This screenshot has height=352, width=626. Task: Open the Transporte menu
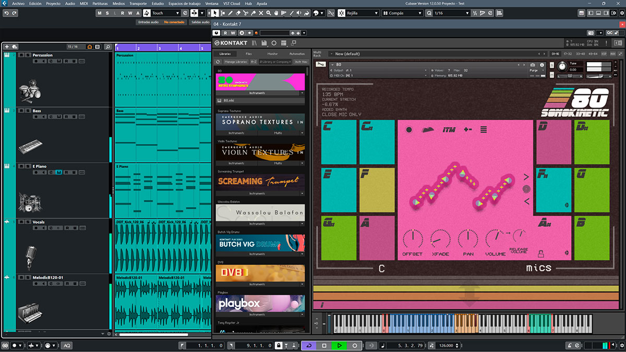tap(138, 3)
